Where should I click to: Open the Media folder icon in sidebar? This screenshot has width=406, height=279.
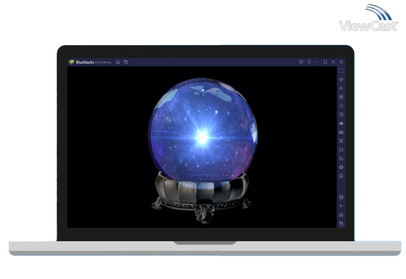pyautogui.click(x=341, y=150)
